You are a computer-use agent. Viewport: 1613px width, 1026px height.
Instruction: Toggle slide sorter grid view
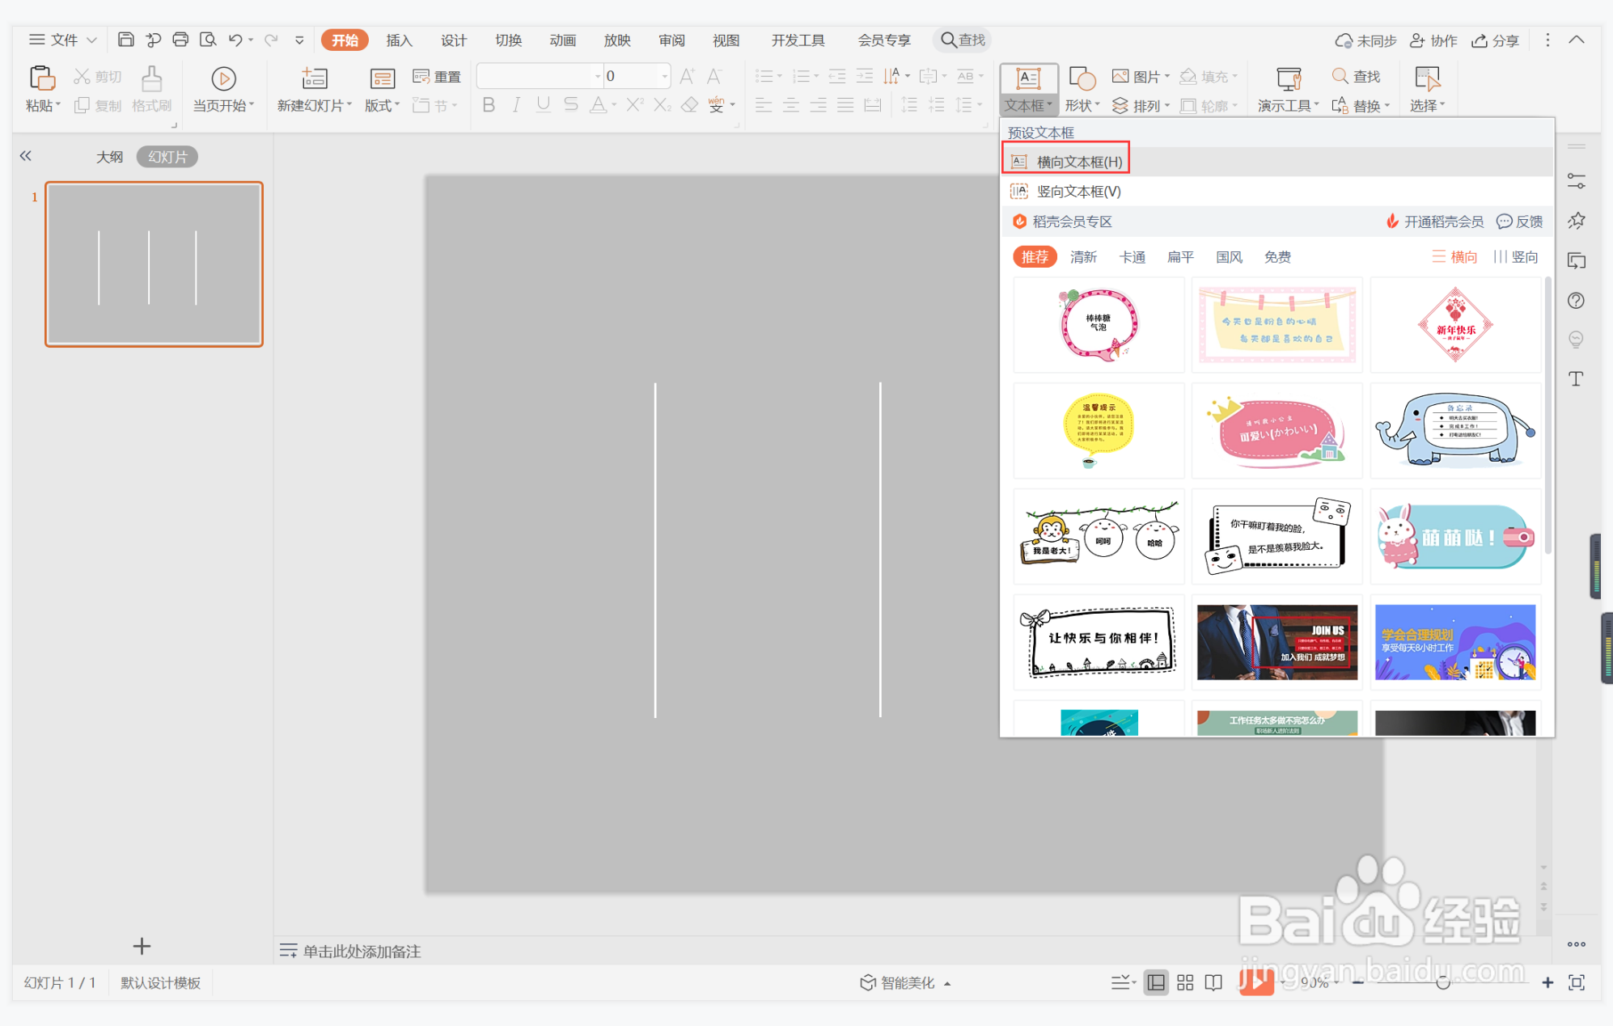pyautogui.click(x=1185, y=982)
